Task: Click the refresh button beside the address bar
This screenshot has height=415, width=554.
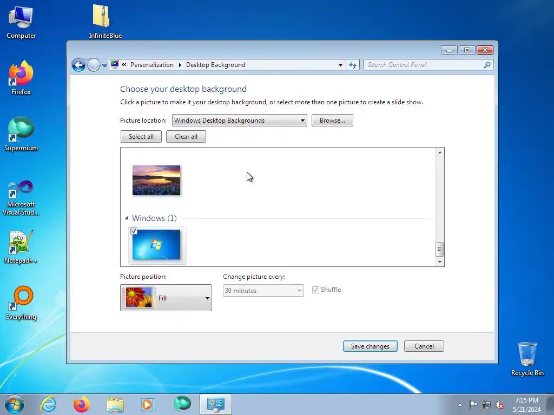Action: [x=353, y=65]
